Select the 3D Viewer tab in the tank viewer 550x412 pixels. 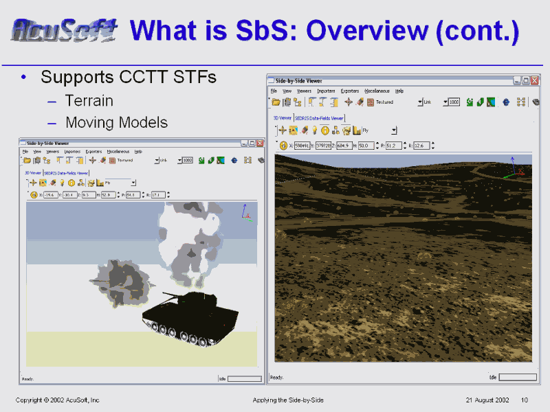click(33, 172)
